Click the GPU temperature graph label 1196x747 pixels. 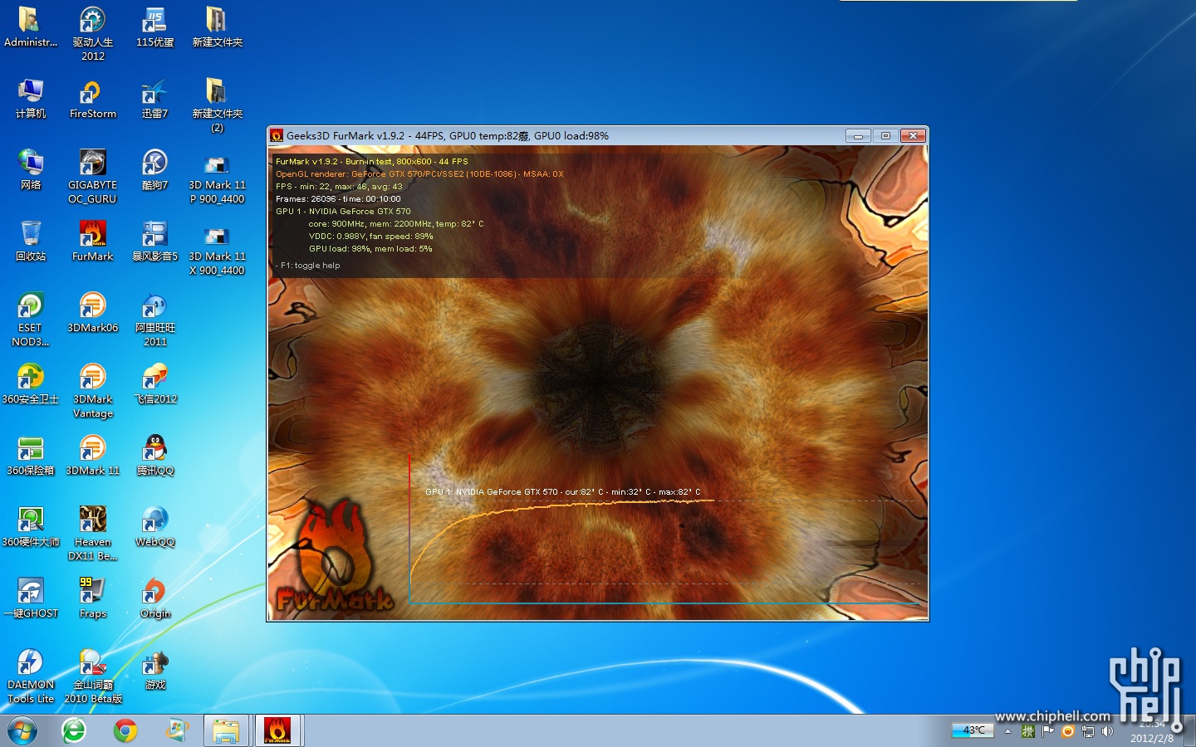pos(562,492)
